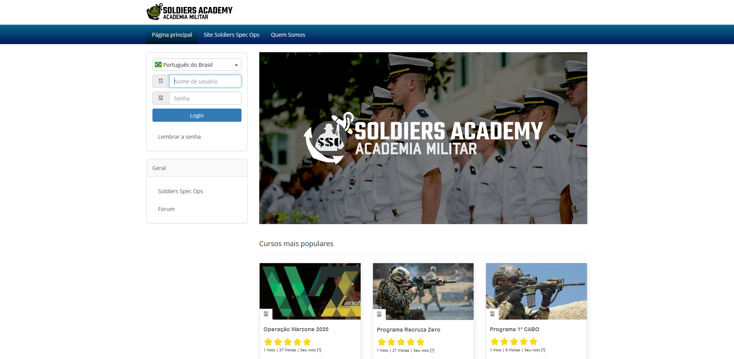The width and height of the screenshot is (734, 359).
Task: Click the Programa 1º CABO course badge icon
Action: coord(492,314)
